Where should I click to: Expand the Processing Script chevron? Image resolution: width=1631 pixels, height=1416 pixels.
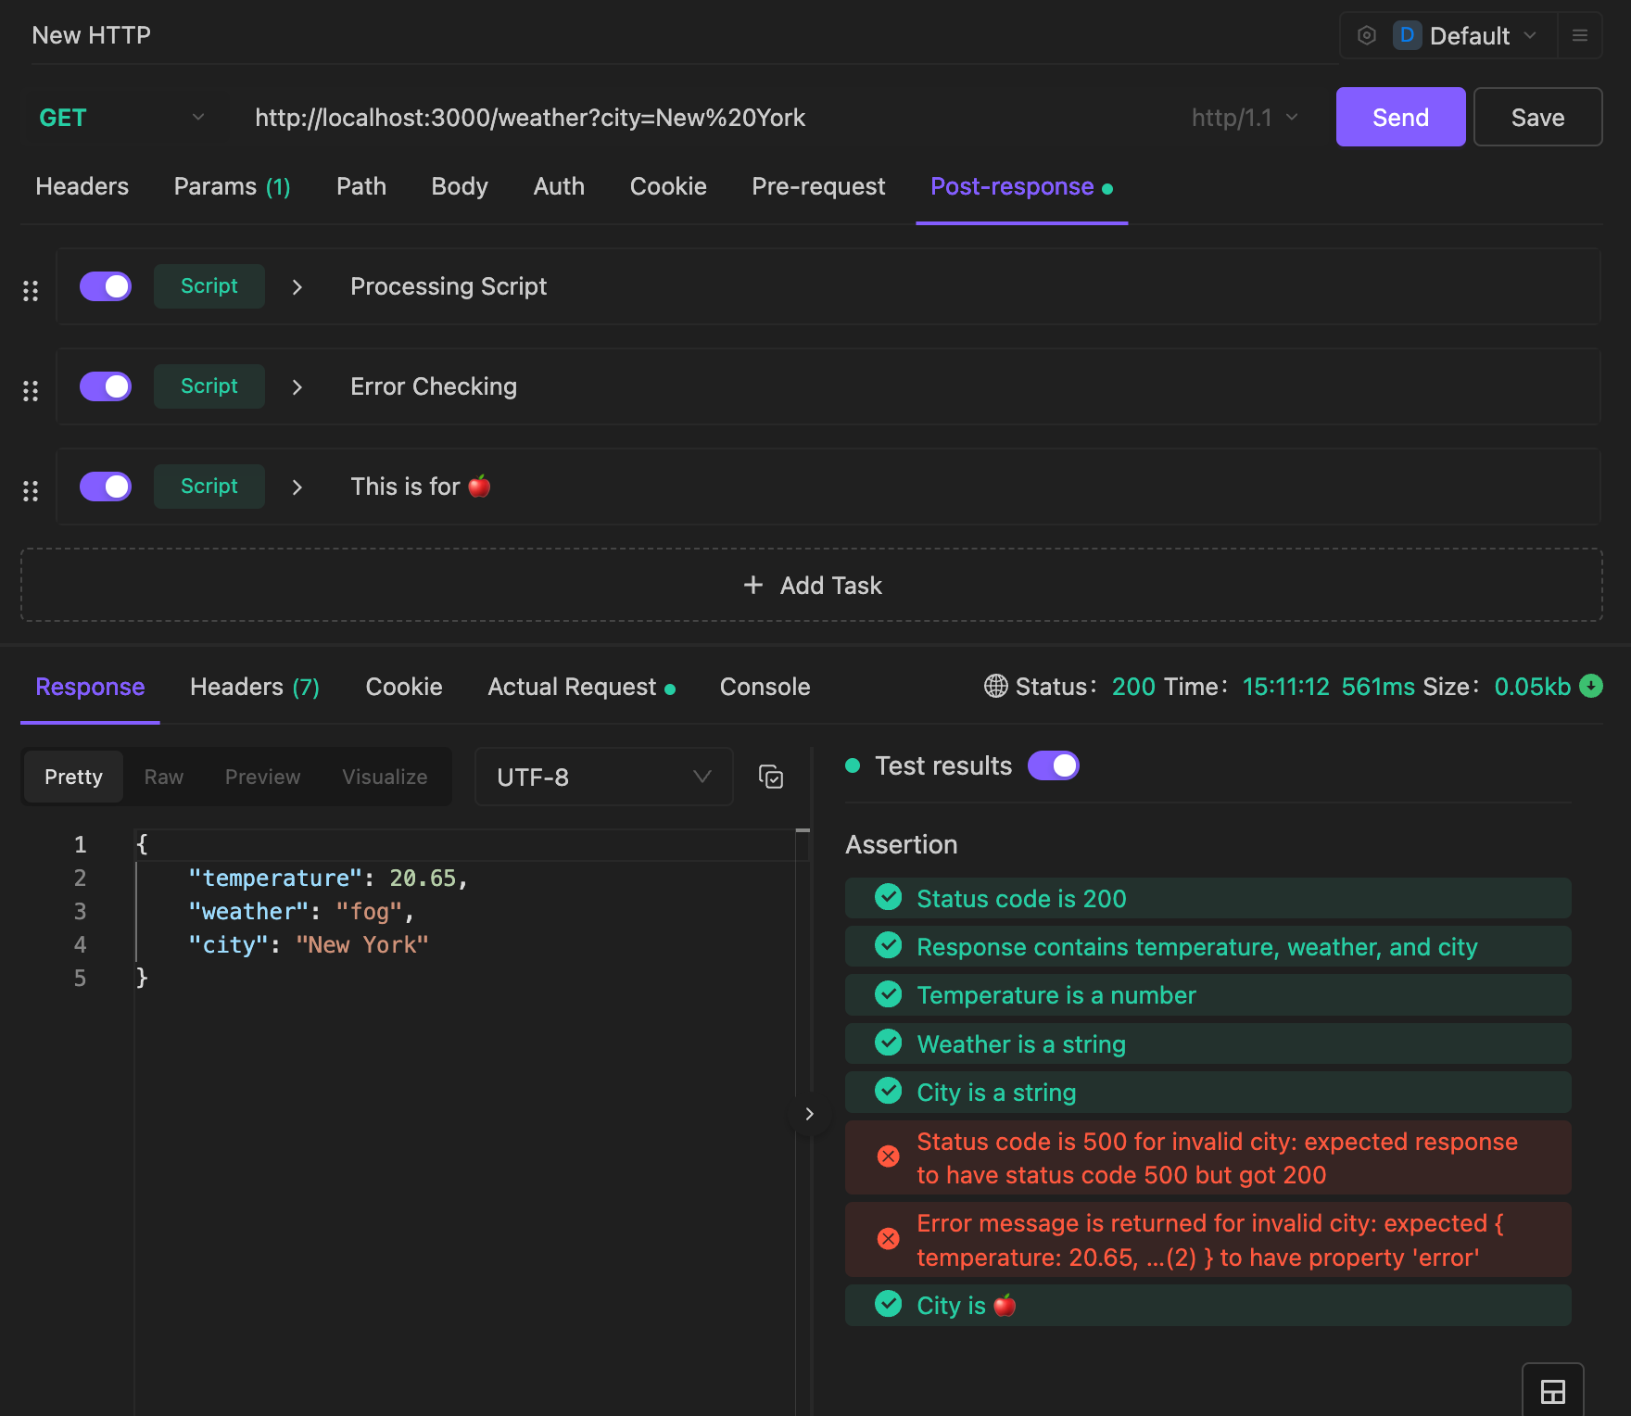click(297, 287)
